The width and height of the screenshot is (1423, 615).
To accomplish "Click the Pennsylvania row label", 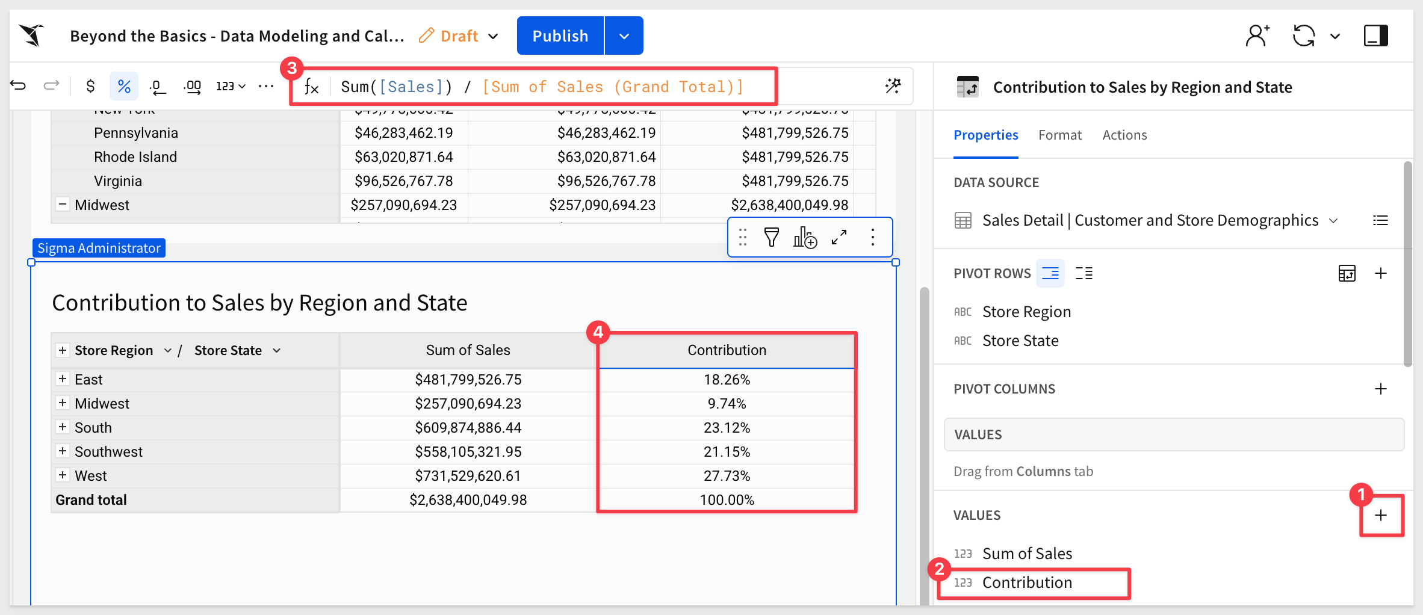I will coord(136,133).
